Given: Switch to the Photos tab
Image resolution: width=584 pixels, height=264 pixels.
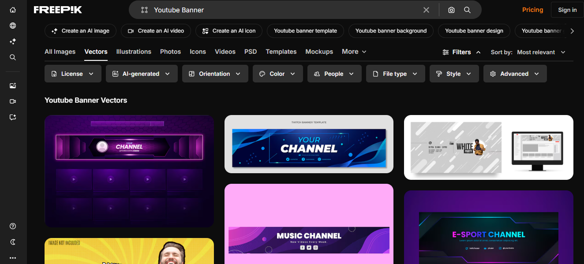Looking at the screenshot, I should click(x=170, y=52).
